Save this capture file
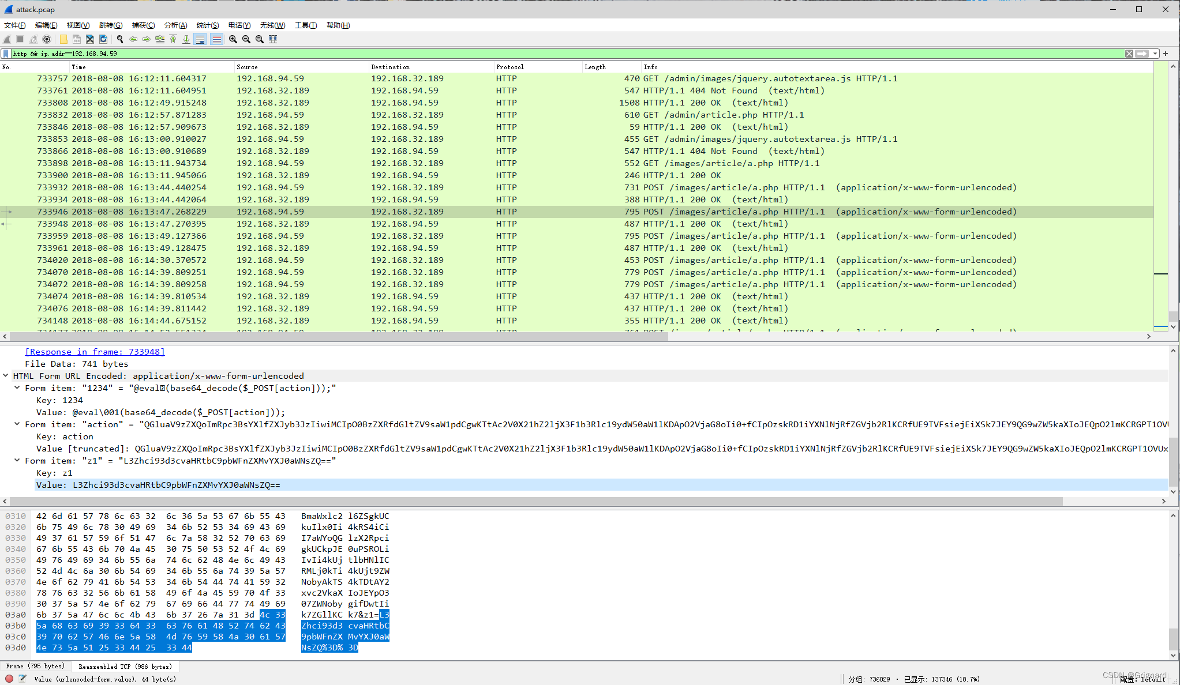Image resolution: width=1180 pixels, height=685 pixels. coord(77,39)
